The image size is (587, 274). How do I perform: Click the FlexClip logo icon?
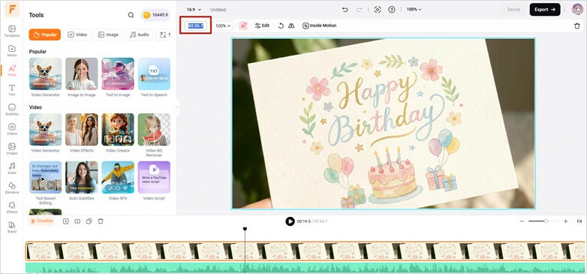pyautogui.click(x=12, y=9)
